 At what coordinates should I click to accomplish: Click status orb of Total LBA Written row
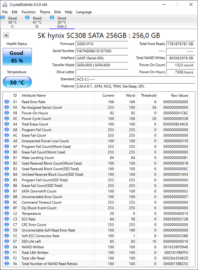(7, 252)
